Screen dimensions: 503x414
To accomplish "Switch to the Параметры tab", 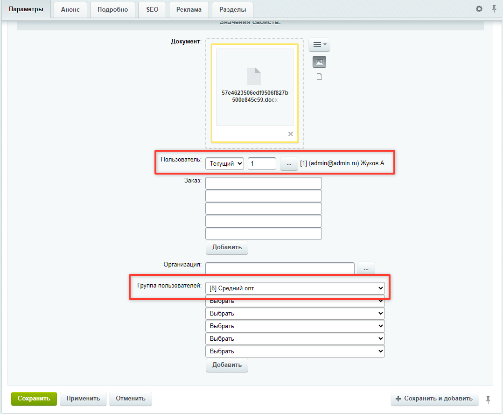I will click(x=26, y=9).
